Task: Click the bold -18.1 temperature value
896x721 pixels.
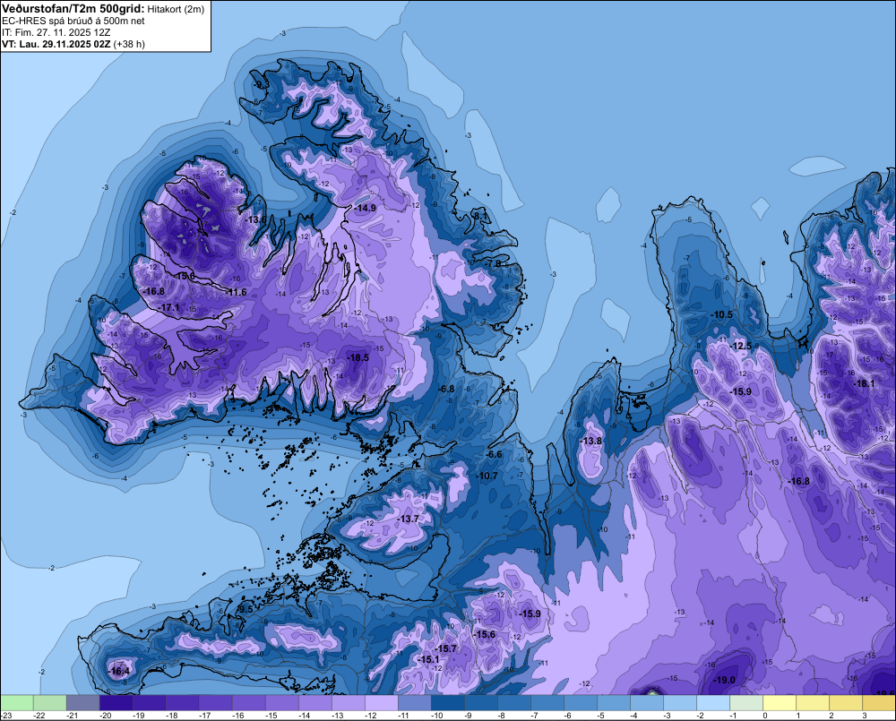Action: (x=864, y=384)
